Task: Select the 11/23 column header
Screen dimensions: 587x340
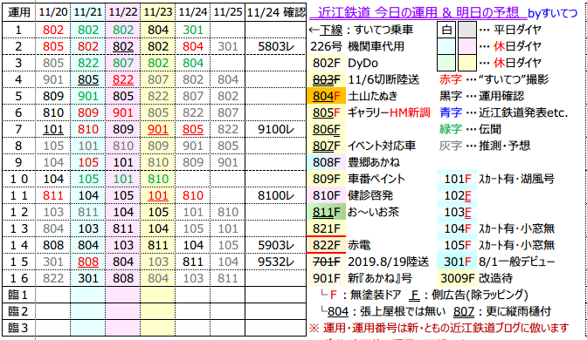Action: tap(157, 12)
